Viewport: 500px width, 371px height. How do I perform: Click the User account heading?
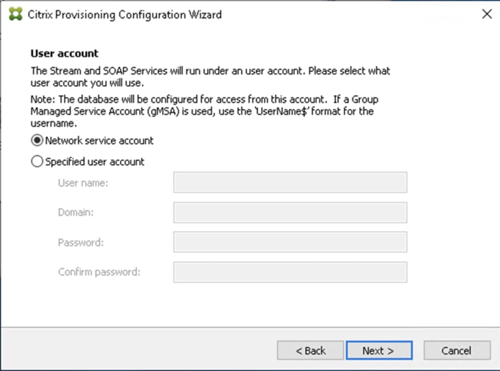coord(64,53)
